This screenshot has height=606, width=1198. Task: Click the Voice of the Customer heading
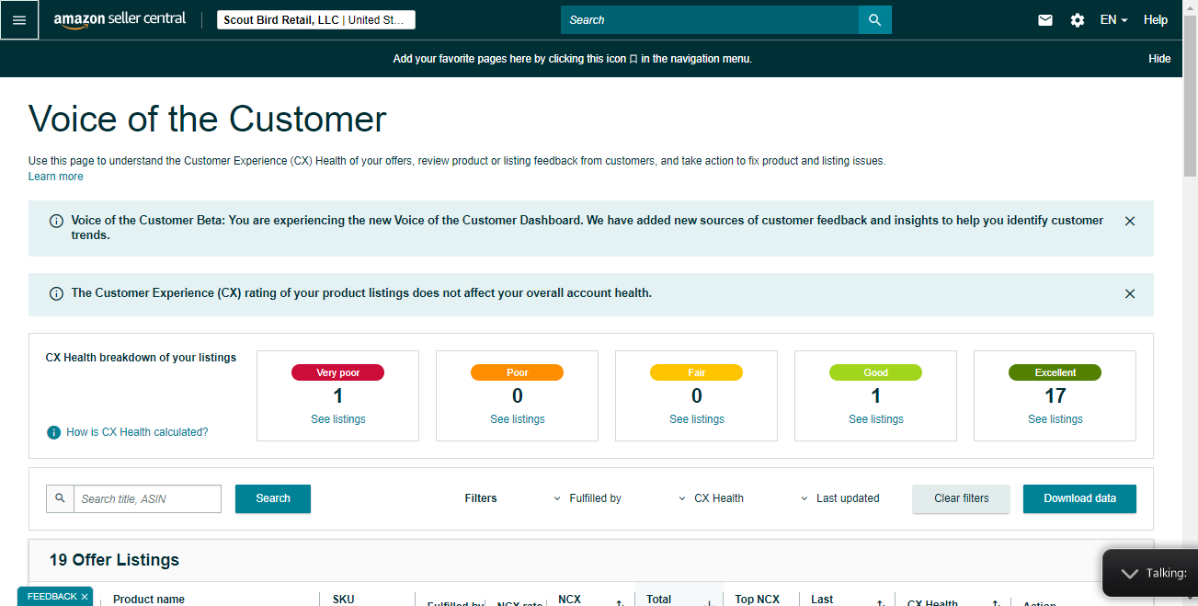(208, 120)
